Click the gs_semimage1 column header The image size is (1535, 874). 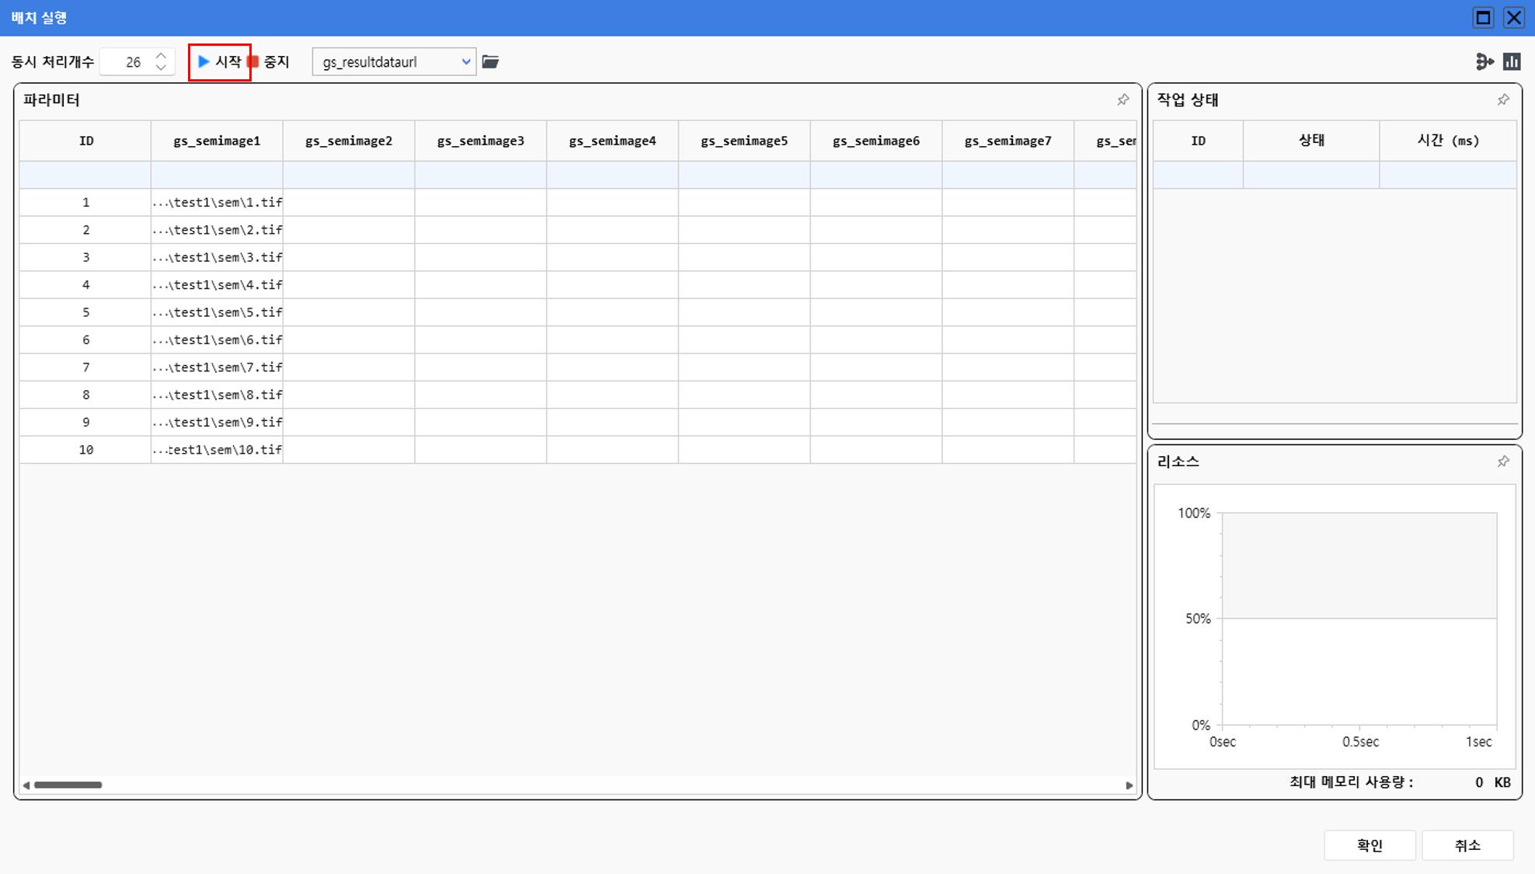click(217, 141)
